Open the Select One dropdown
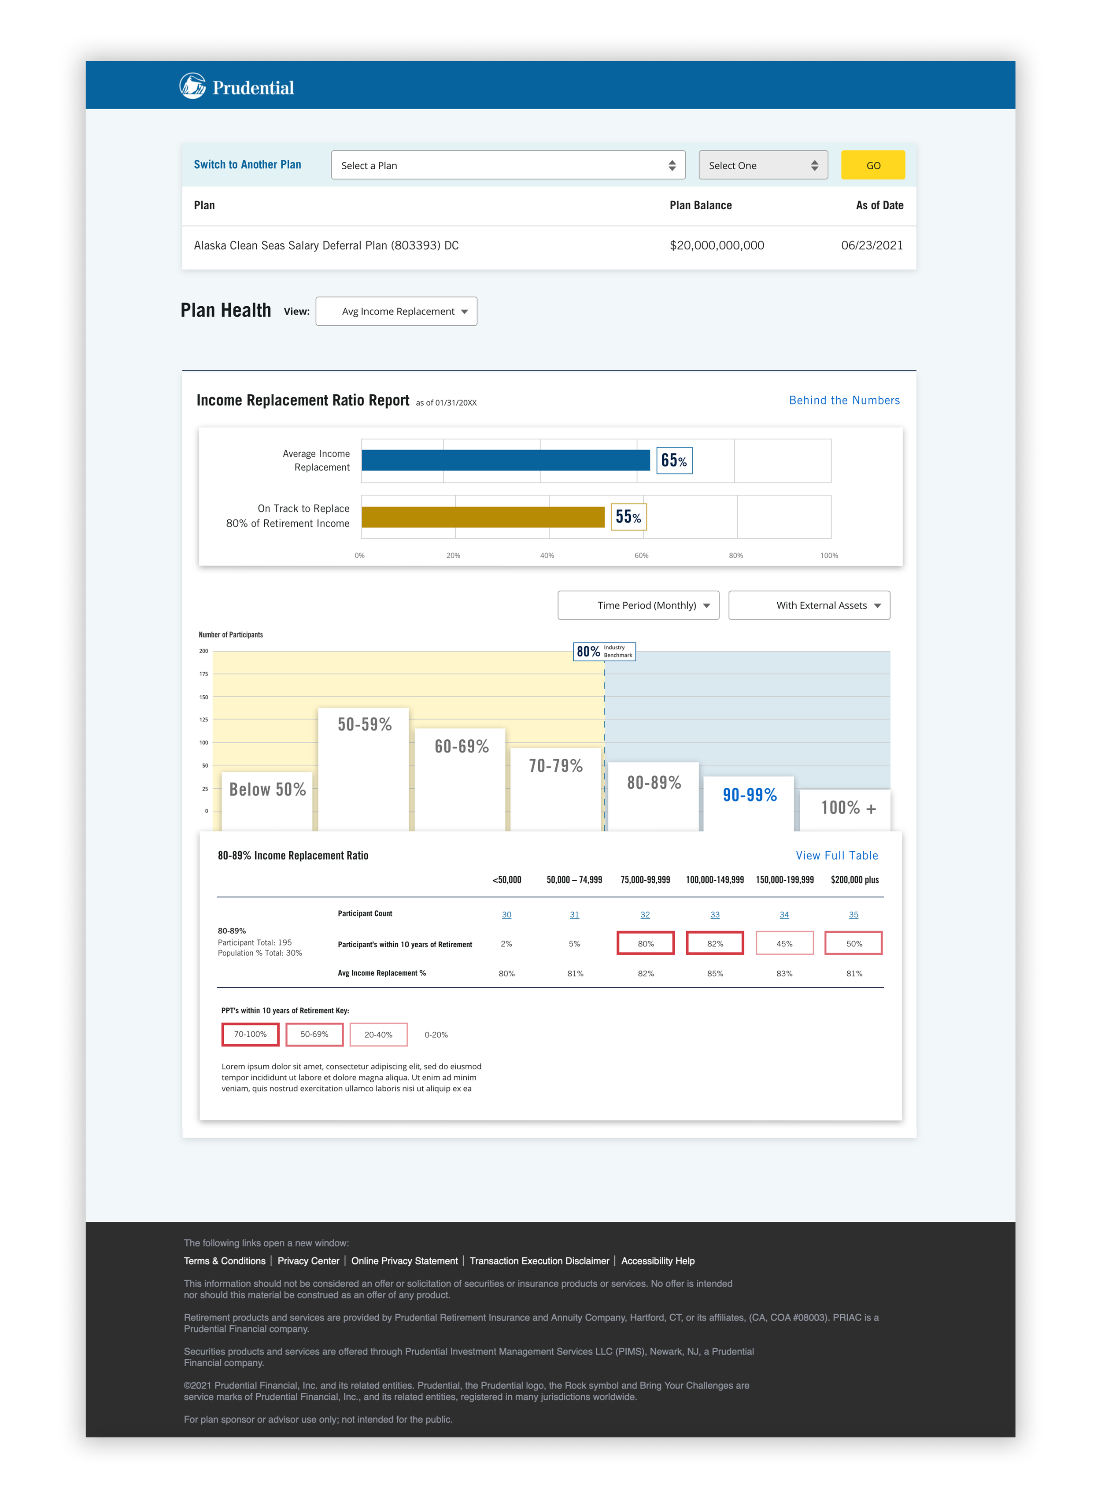This screenshot has width=1101, height=1498. pos(762,165)
